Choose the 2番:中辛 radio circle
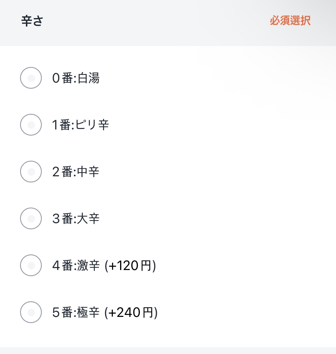336x354 pixels. (31, 172)
